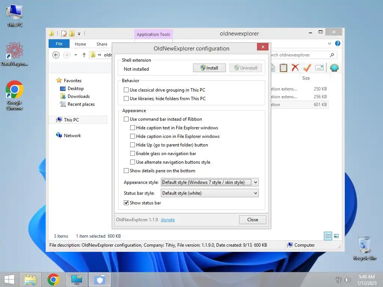Screen dimensions: 383x287
Task: Open File Explorer from the taskbar
Action: (30, 280)
